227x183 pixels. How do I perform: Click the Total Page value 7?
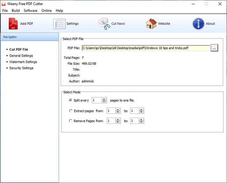[83, 58]
